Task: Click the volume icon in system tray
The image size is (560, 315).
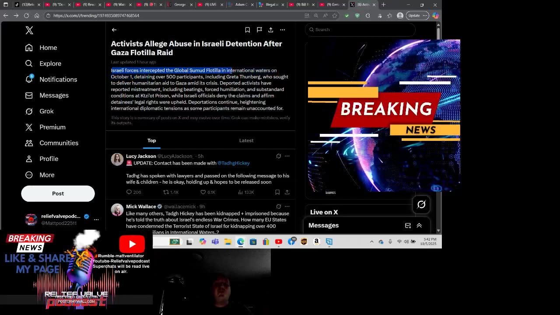Action: 406,242
